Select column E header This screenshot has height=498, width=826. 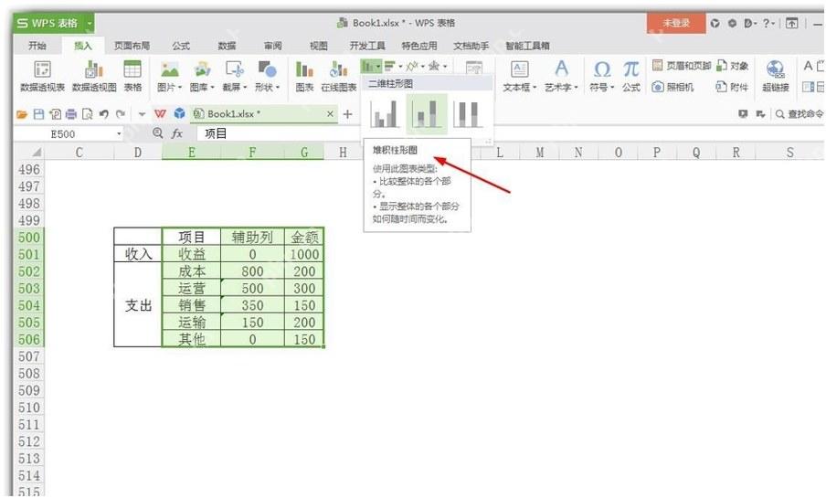(x=191, y=153)
